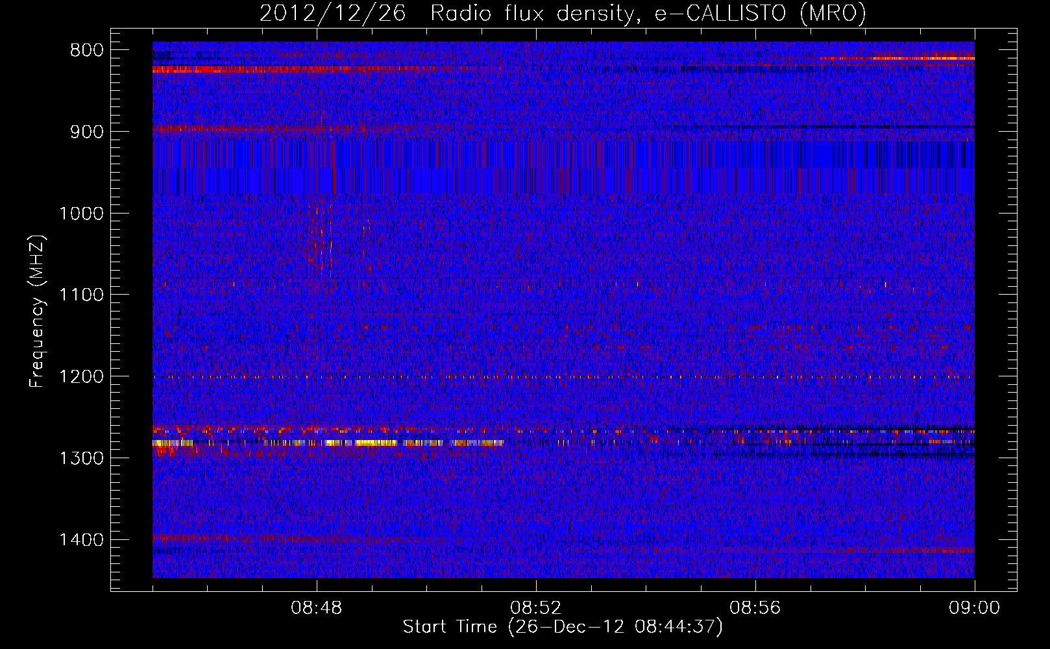This screenshot has width=1050, height=649.
Task: Click the 1200 frequency tick label
Action: [81, 377]
